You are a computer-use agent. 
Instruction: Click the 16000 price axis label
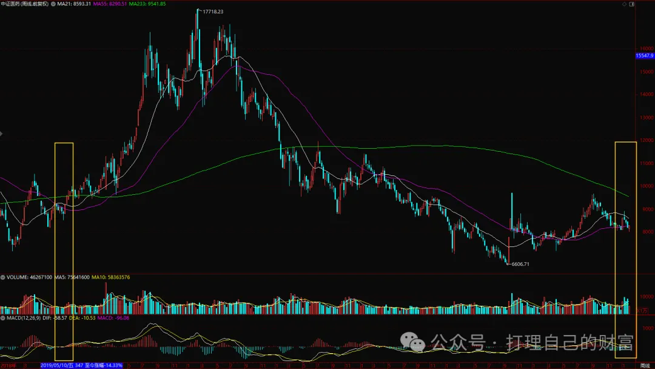pos(647,49)
